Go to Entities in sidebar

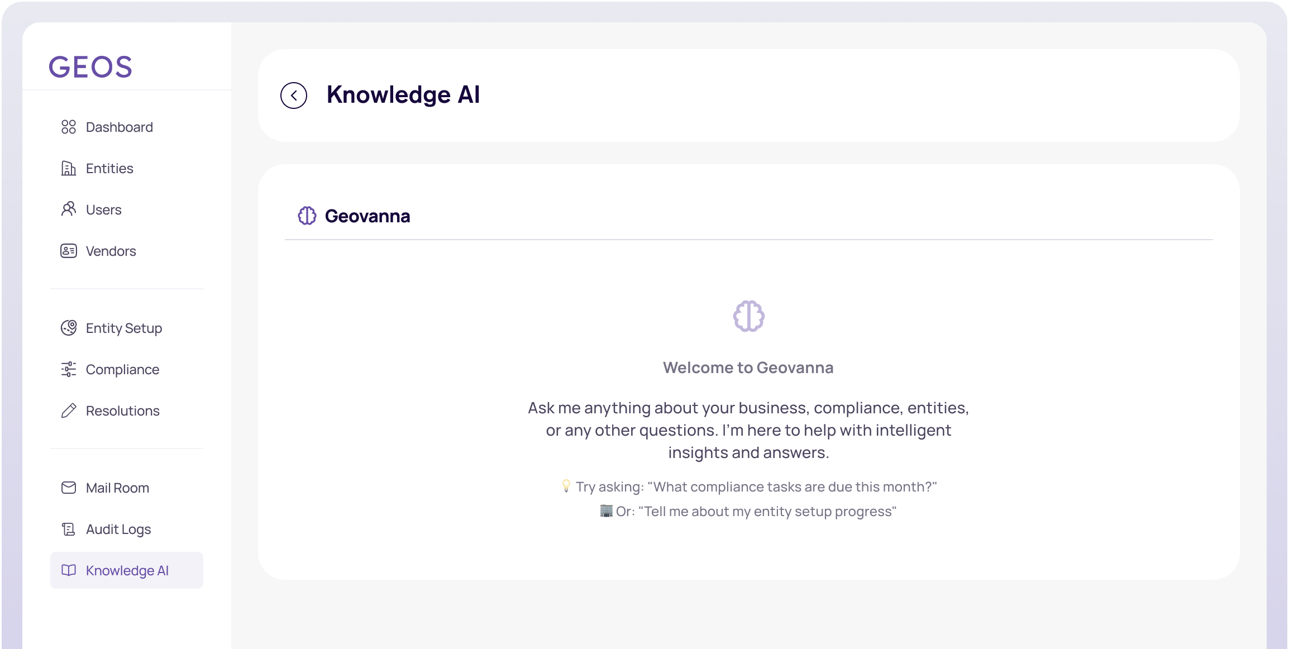(x=109, y=169)
